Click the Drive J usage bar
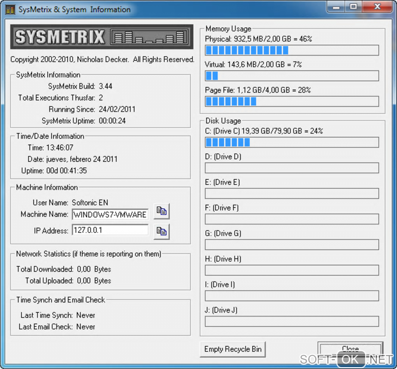 click(292, 321)
